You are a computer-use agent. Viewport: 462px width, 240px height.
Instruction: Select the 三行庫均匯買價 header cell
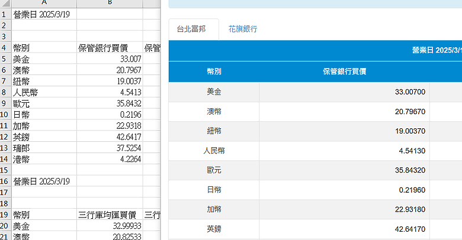[x=110, y=215]
